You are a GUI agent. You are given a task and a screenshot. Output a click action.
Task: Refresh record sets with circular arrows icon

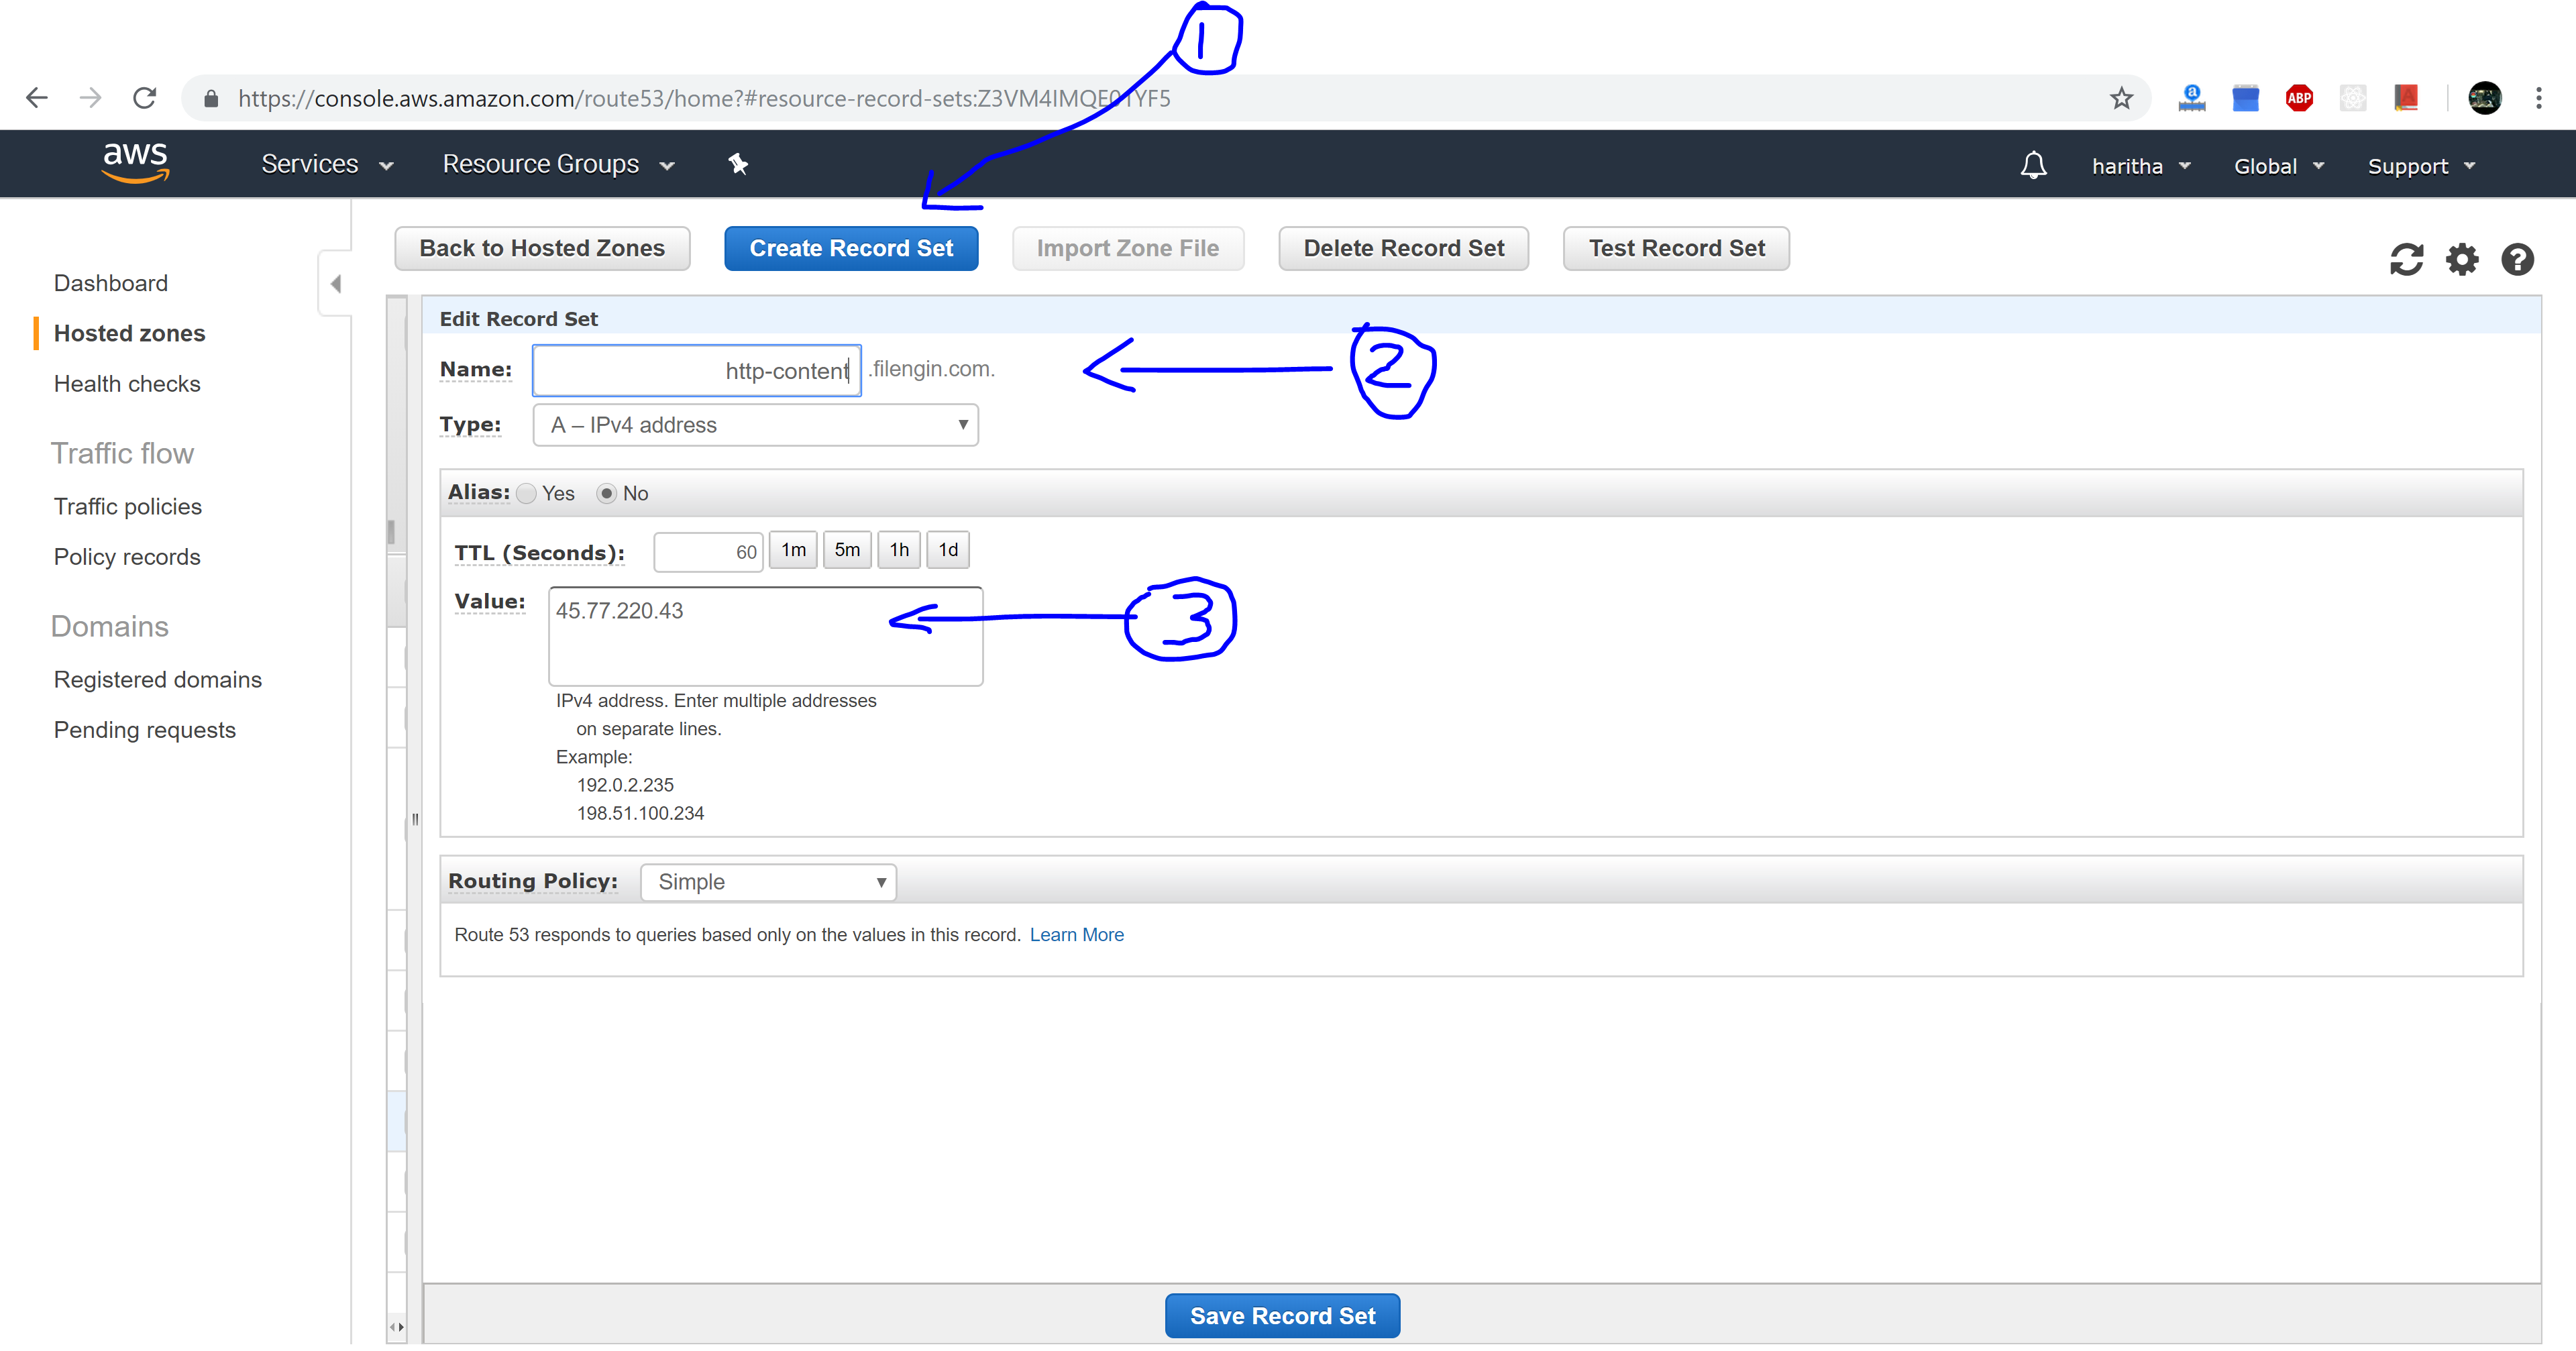(2406, 260)
